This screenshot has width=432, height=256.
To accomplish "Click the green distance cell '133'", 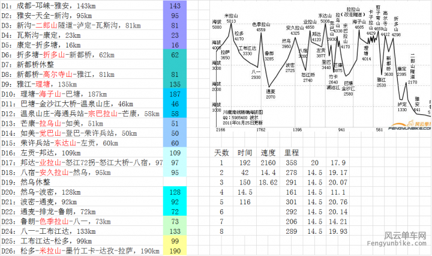I will (x=175, y=231).
